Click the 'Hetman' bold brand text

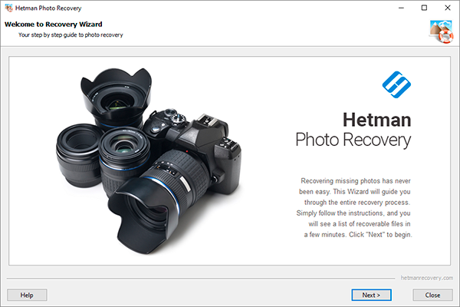click(x=377, y=120)
